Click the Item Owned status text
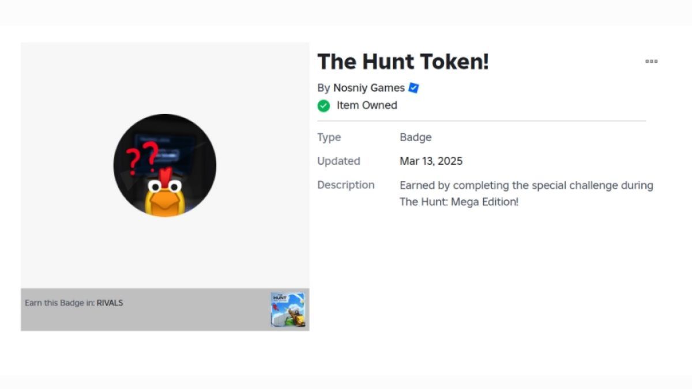 click(x=367, y=105)
